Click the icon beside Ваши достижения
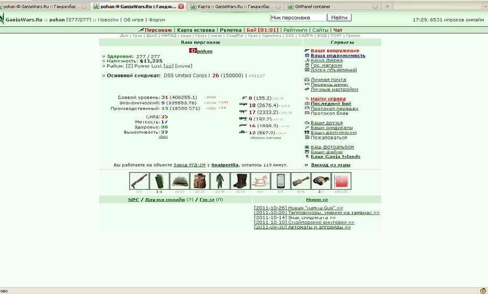 coord(307,133)
